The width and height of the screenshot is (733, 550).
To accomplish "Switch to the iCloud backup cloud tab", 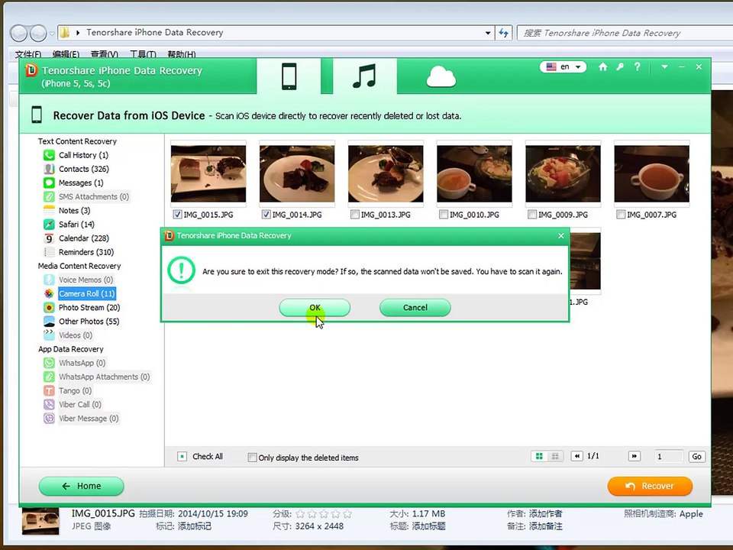I will [x=441, y=77].
